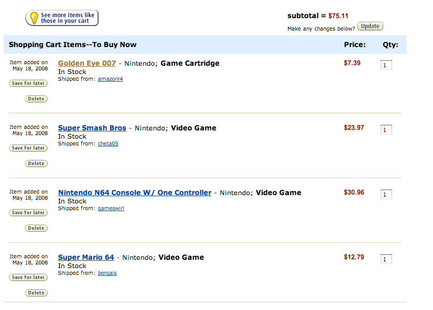Viewport: 433px width, 310px height.
Task: Visit seller borgais link
Action: coord(107,273)
